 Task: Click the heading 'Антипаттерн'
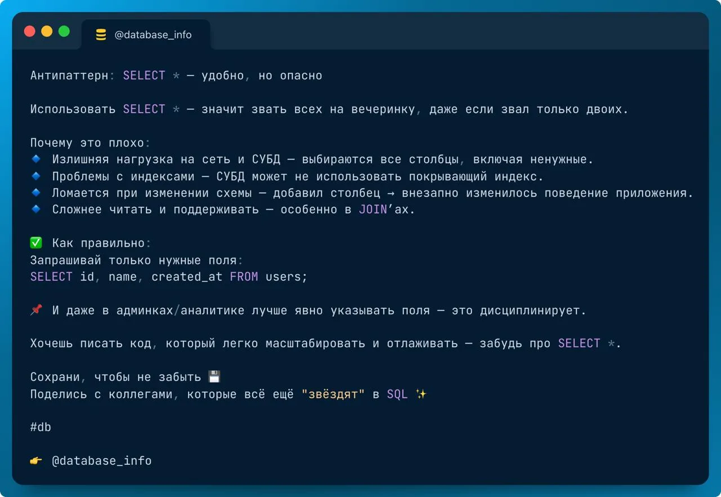pos(69,76)
